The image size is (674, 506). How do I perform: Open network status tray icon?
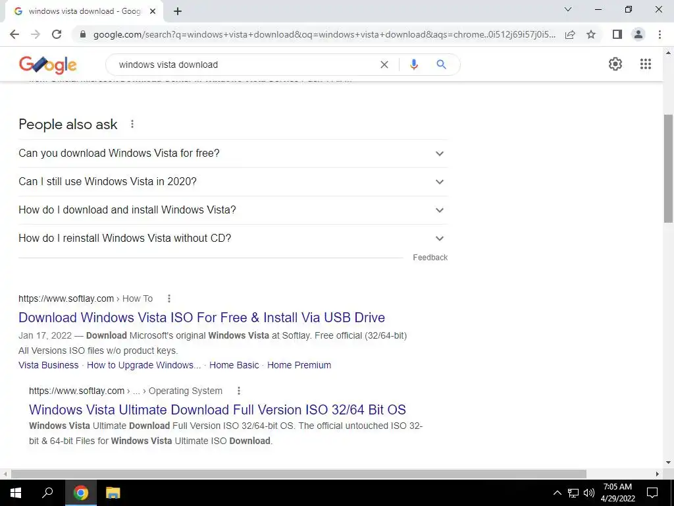coord(573,493)
